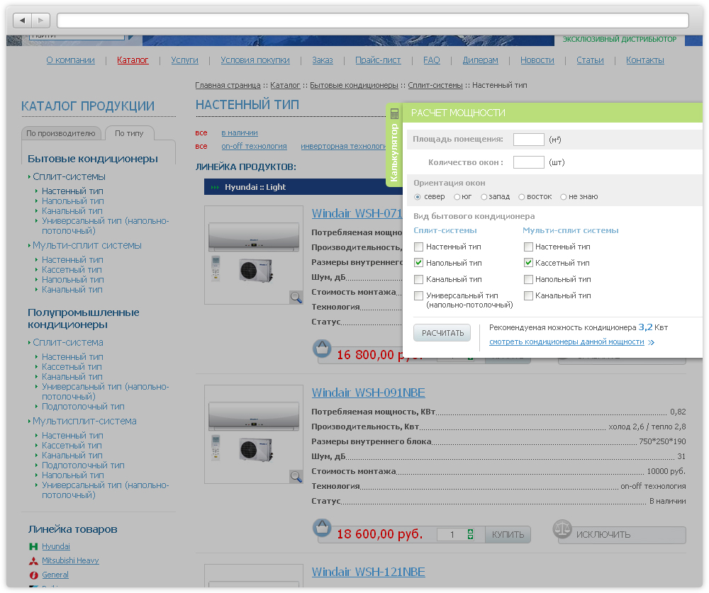709x593 pixels.
Task: Zoom the Windair WSH-071 photo with the magnifier
Action: click(296, 297)
